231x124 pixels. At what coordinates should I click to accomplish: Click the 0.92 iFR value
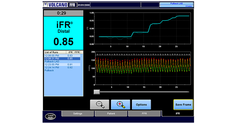(70, 67)
